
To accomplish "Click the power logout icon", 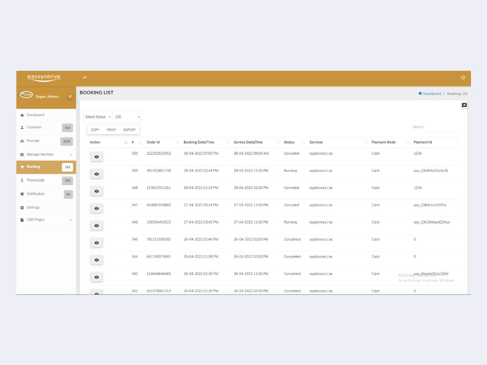I will (463, 78).
